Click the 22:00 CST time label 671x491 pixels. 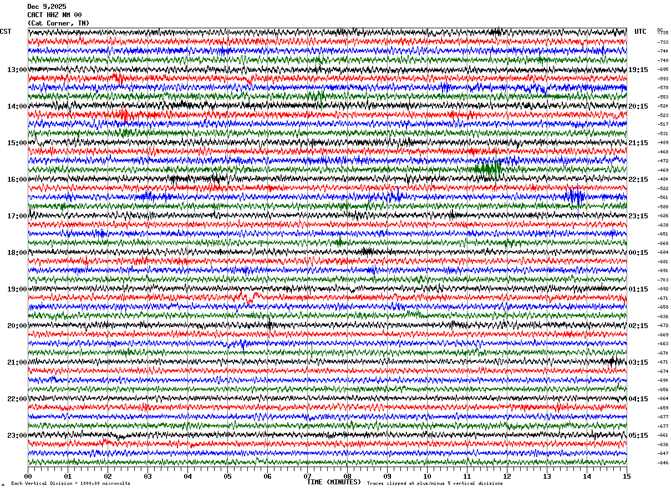pyautogui.click(x=17, y=399)
